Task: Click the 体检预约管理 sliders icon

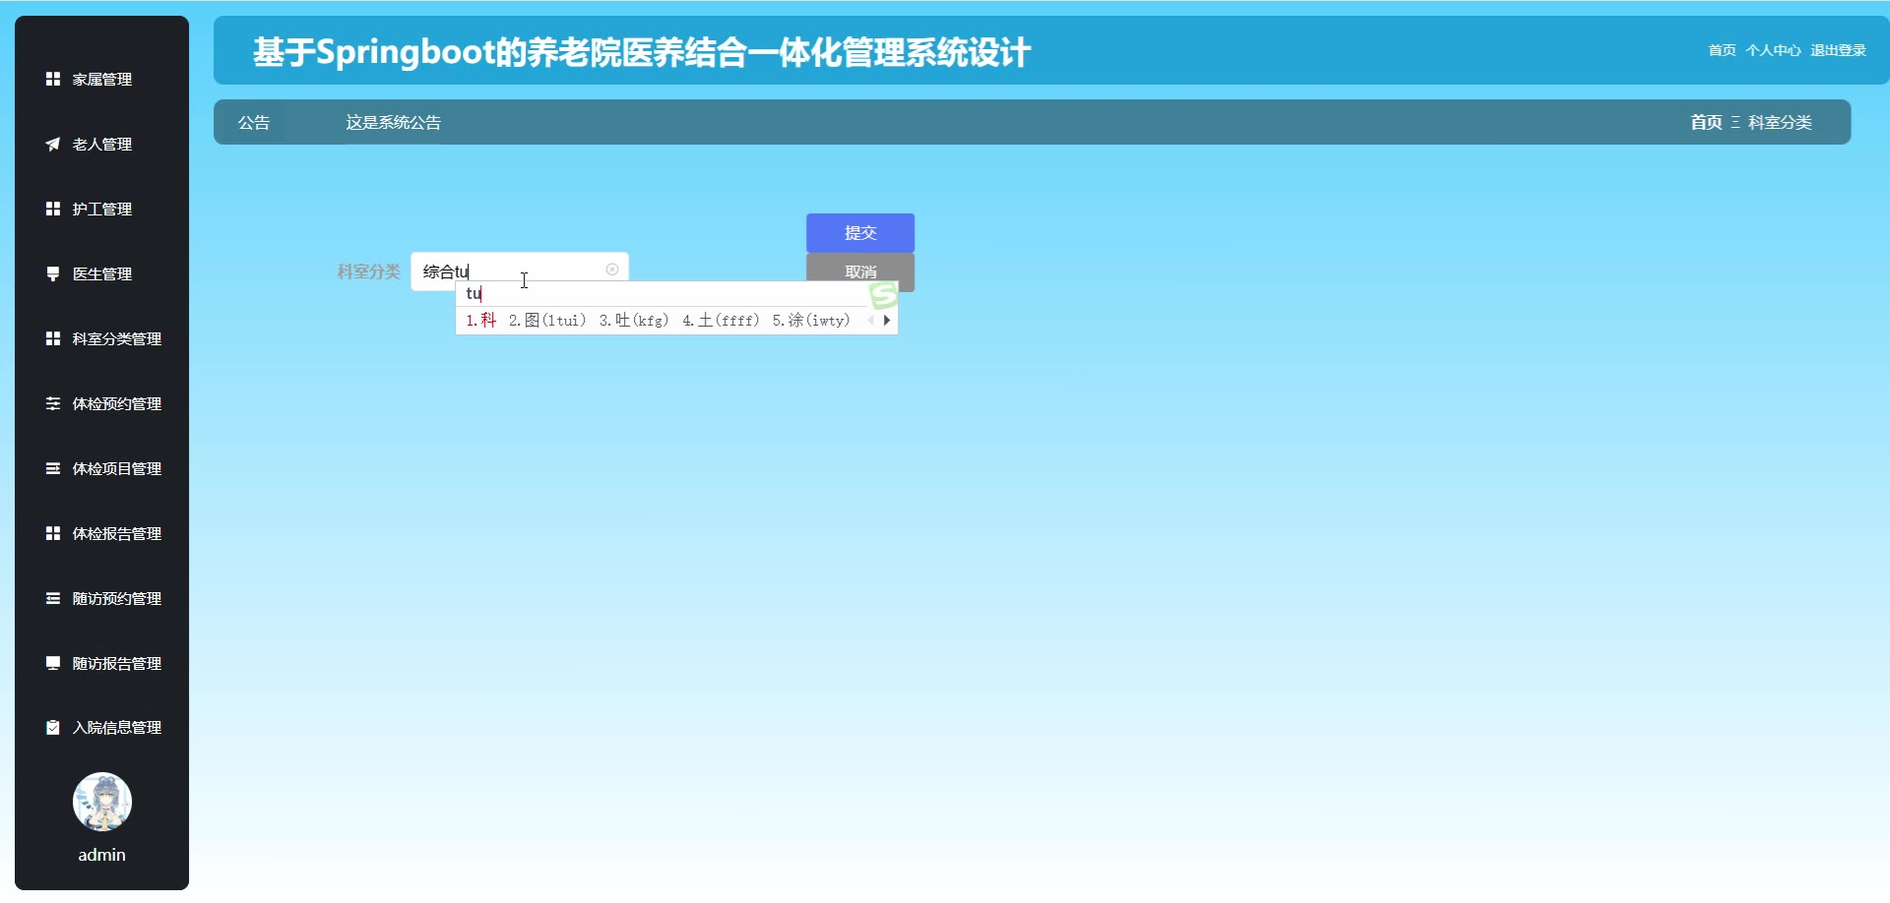Action: point(53,403)
